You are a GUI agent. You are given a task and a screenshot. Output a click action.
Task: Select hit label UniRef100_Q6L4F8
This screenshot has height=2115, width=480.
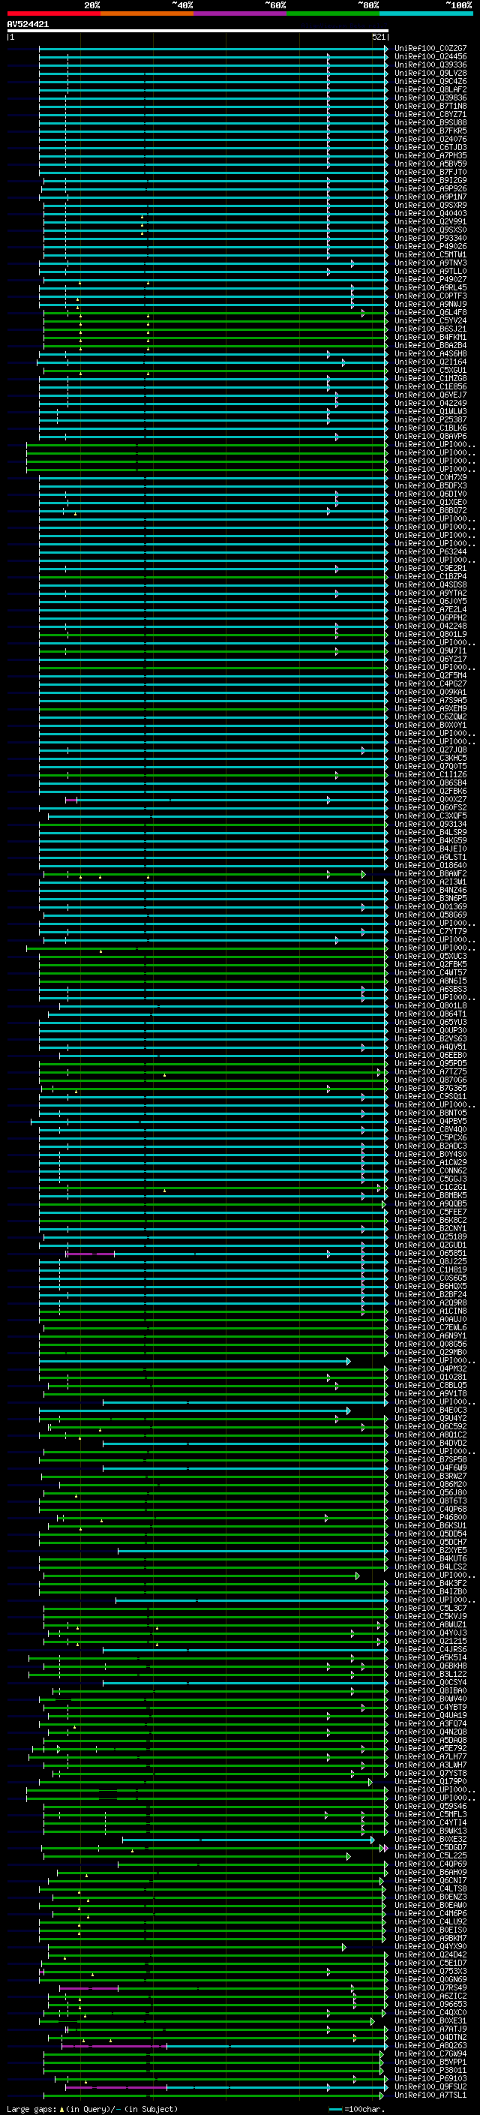point(430,313)
